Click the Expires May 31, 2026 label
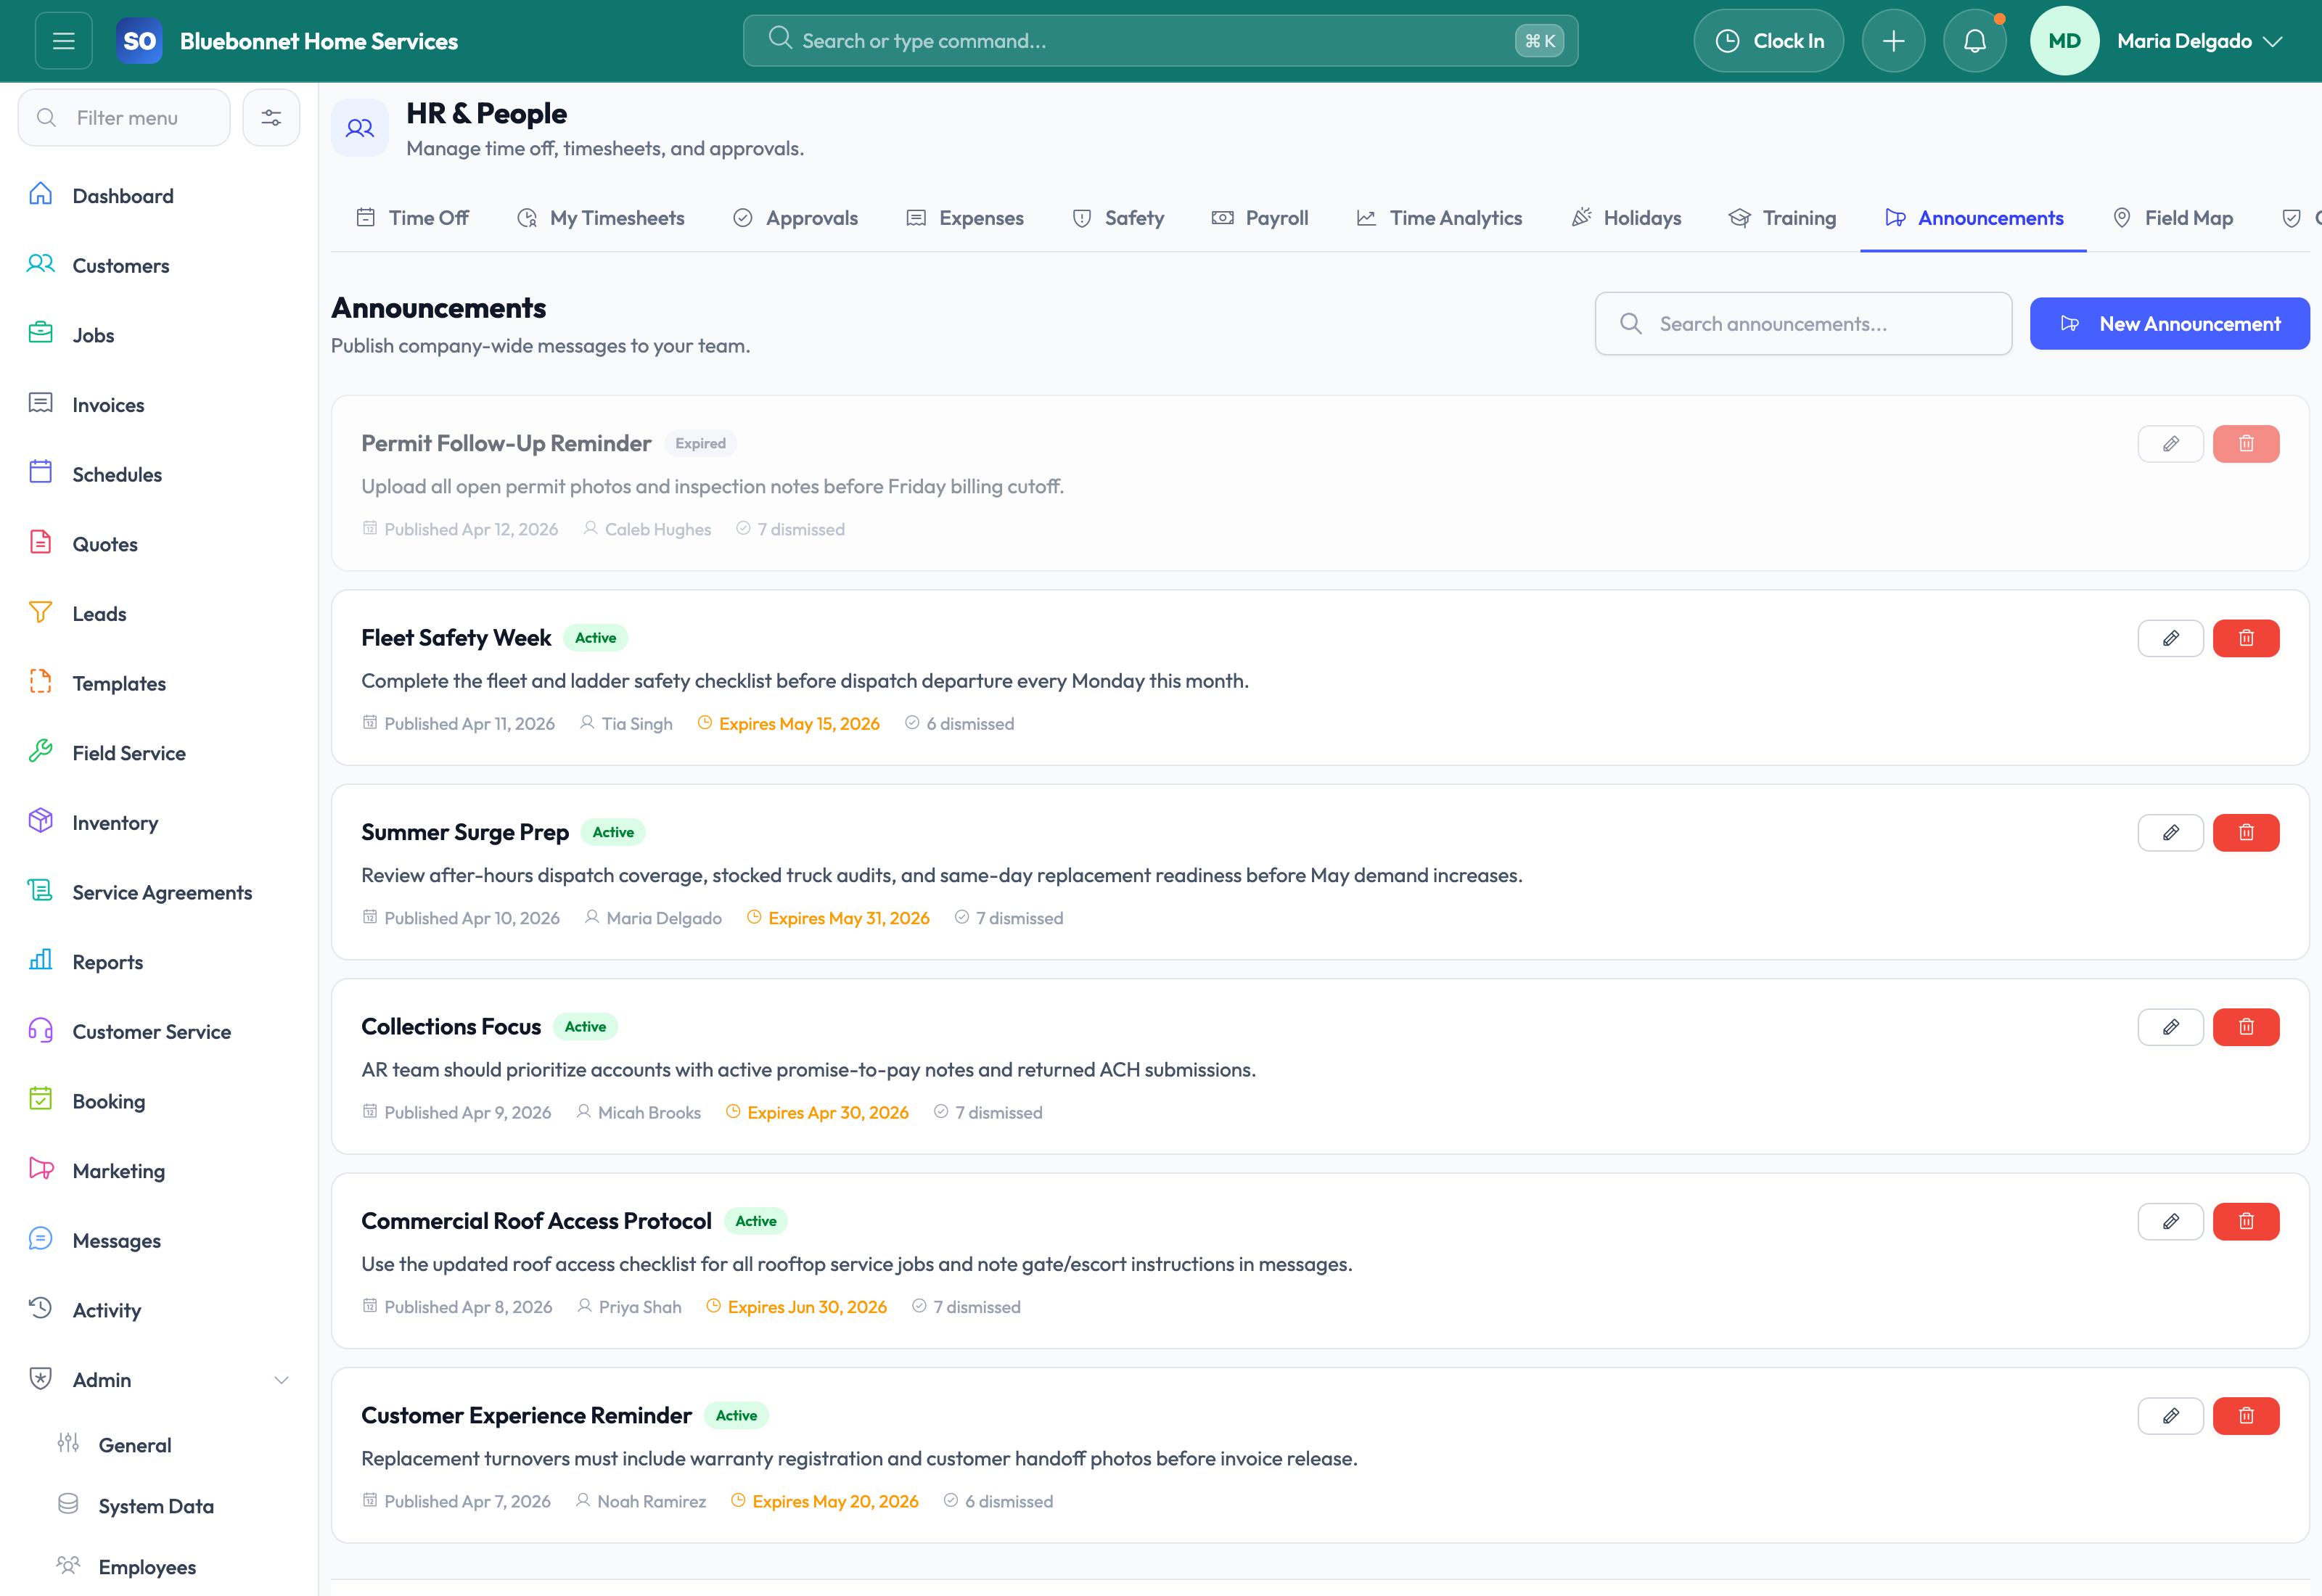This screenshot has width=2322, height=1596. coord(848,918)
